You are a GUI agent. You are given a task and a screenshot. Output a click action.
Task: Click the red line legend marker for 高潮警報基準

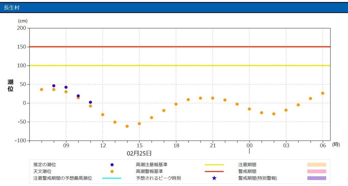pos(214,171)
